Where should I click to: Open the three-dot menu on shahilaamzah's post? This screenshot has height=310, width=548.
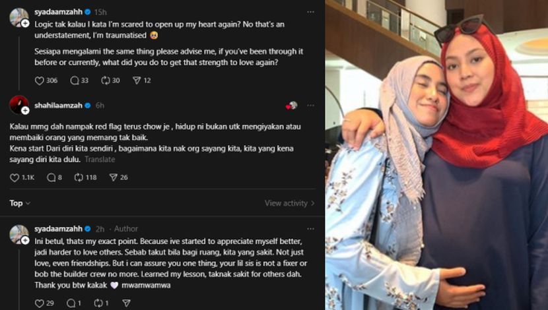pyautogui.click(x=310, y=106)
